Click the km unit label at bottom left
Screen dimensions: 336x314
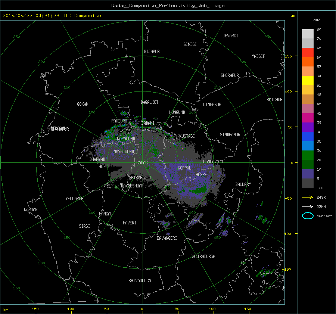point(6,310)
